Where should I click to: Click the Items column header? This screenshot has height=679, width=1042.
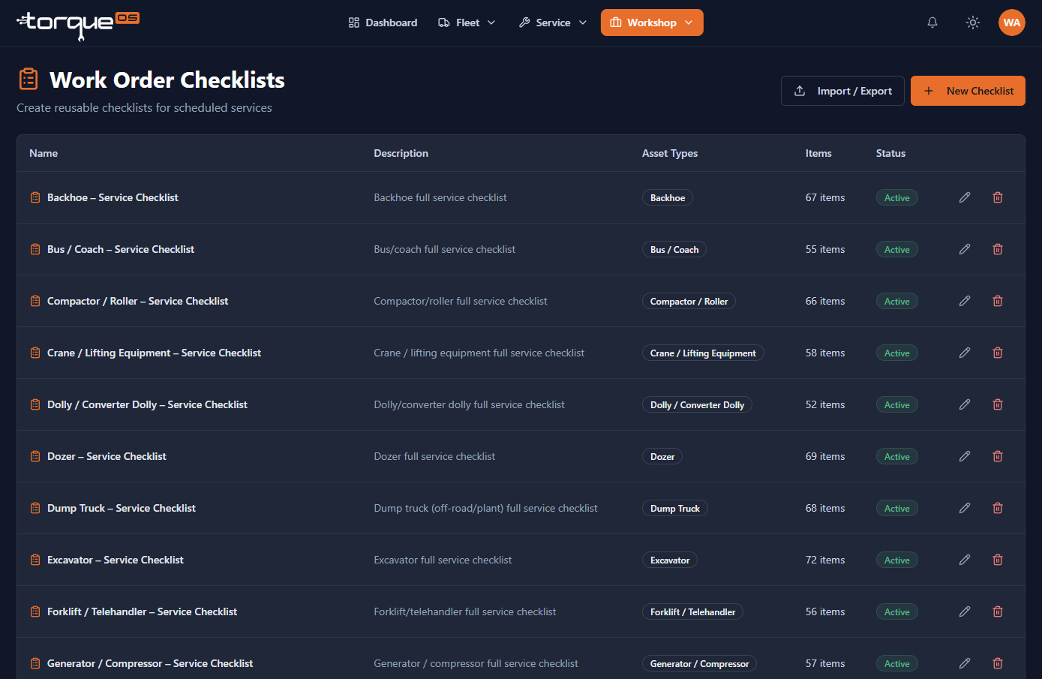click(x=818, y=153)
